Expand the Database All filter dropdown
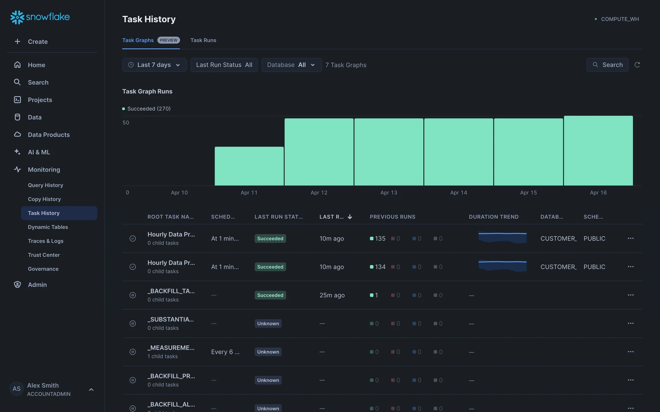This screenshot has height=412, width=660. click(291, 65)
